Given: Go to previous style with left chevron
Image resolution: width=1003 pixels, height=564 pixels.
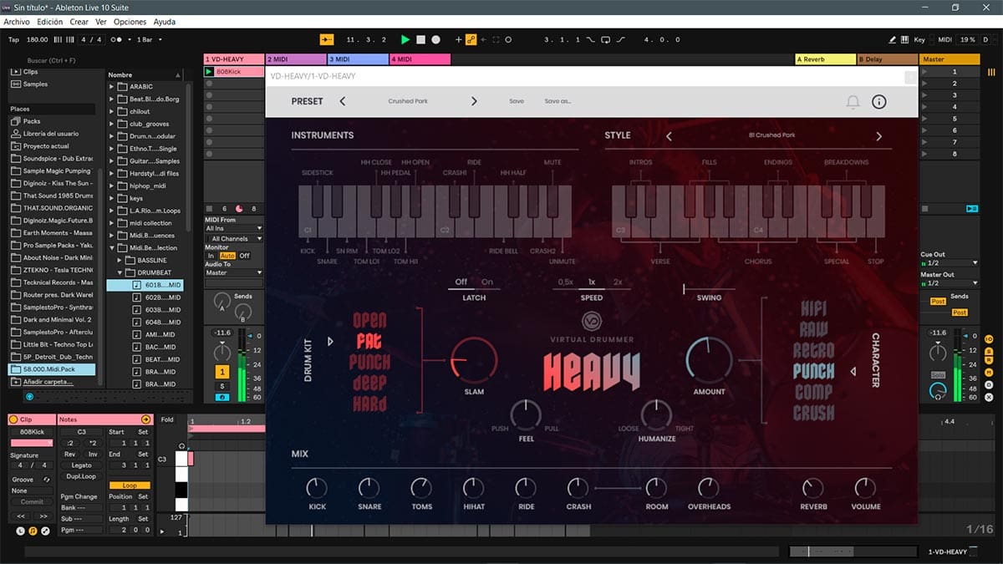Looking at the screenshot, I should tap(669, 136).
